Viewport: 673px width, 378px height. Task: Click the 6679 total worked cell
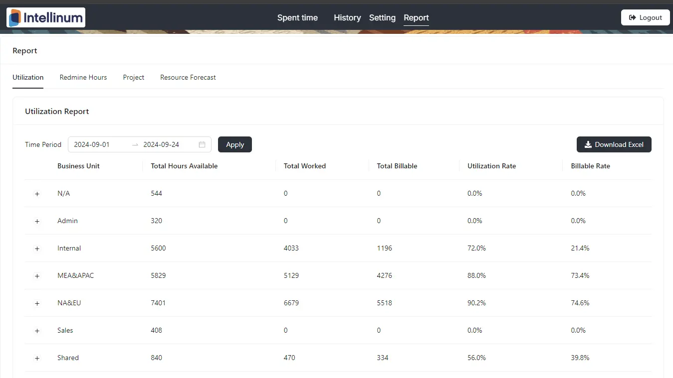tap(291, 303)
